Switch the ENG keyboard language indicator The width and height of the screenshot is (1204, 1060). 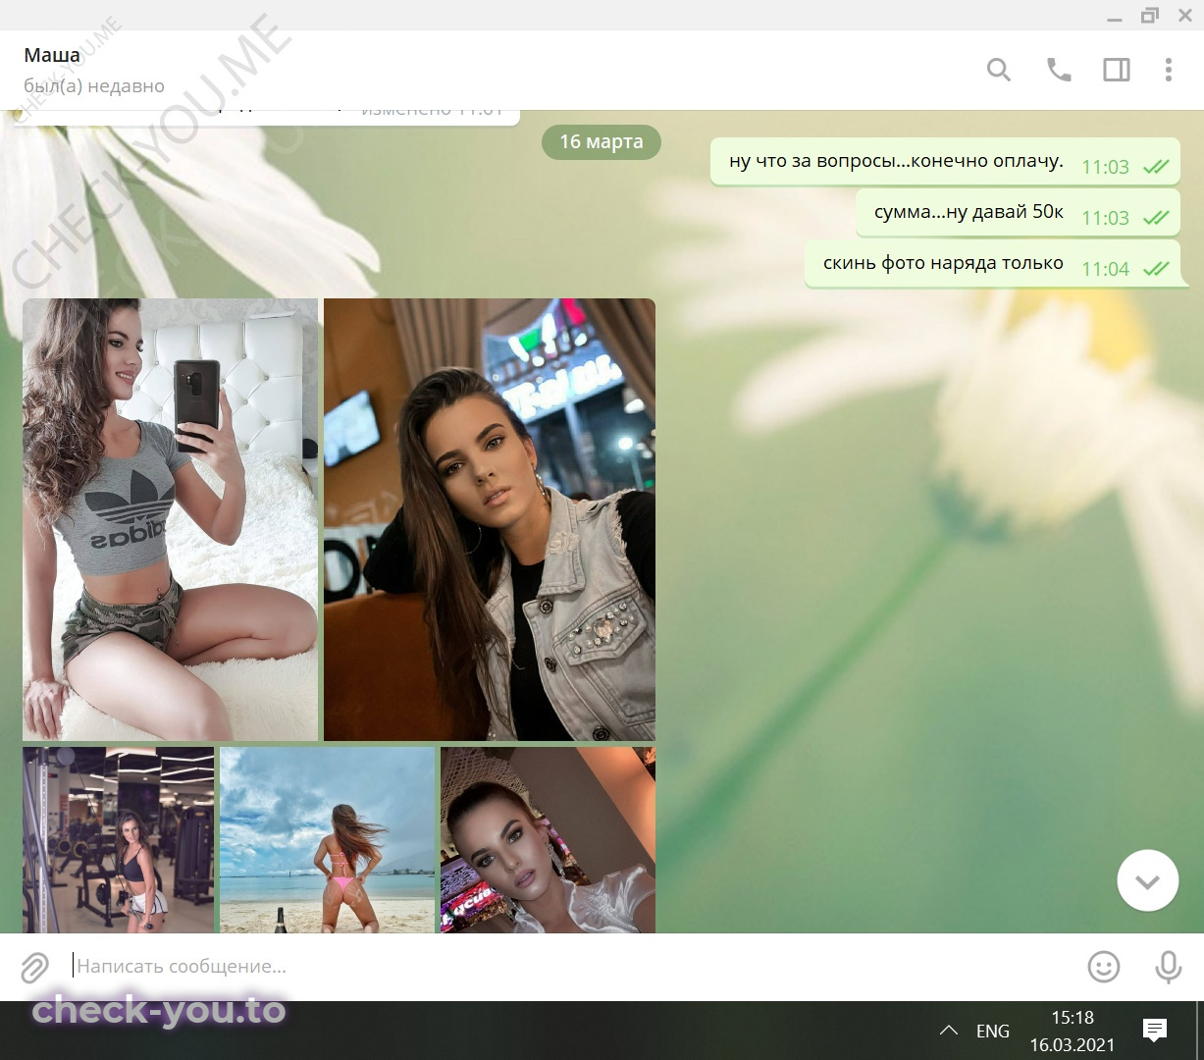pyautogui.click(x=993, y=1031)
